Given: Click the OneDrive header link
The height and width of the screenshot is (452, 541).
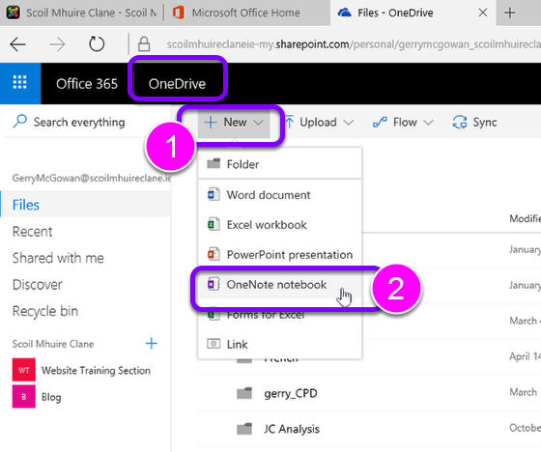Looking at the screenshot, I should [177, 83].
